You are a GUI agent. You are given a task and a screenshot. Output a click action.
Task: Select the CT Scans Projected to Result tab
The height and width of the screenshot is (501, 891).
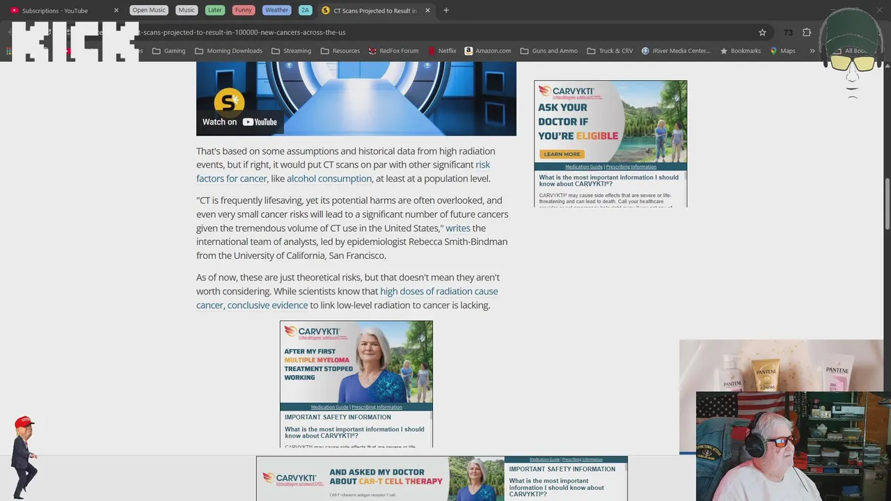(376, 10)
